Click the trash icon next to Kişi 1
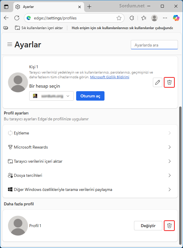The image size is (183, 248). click(x=169, y=82)
